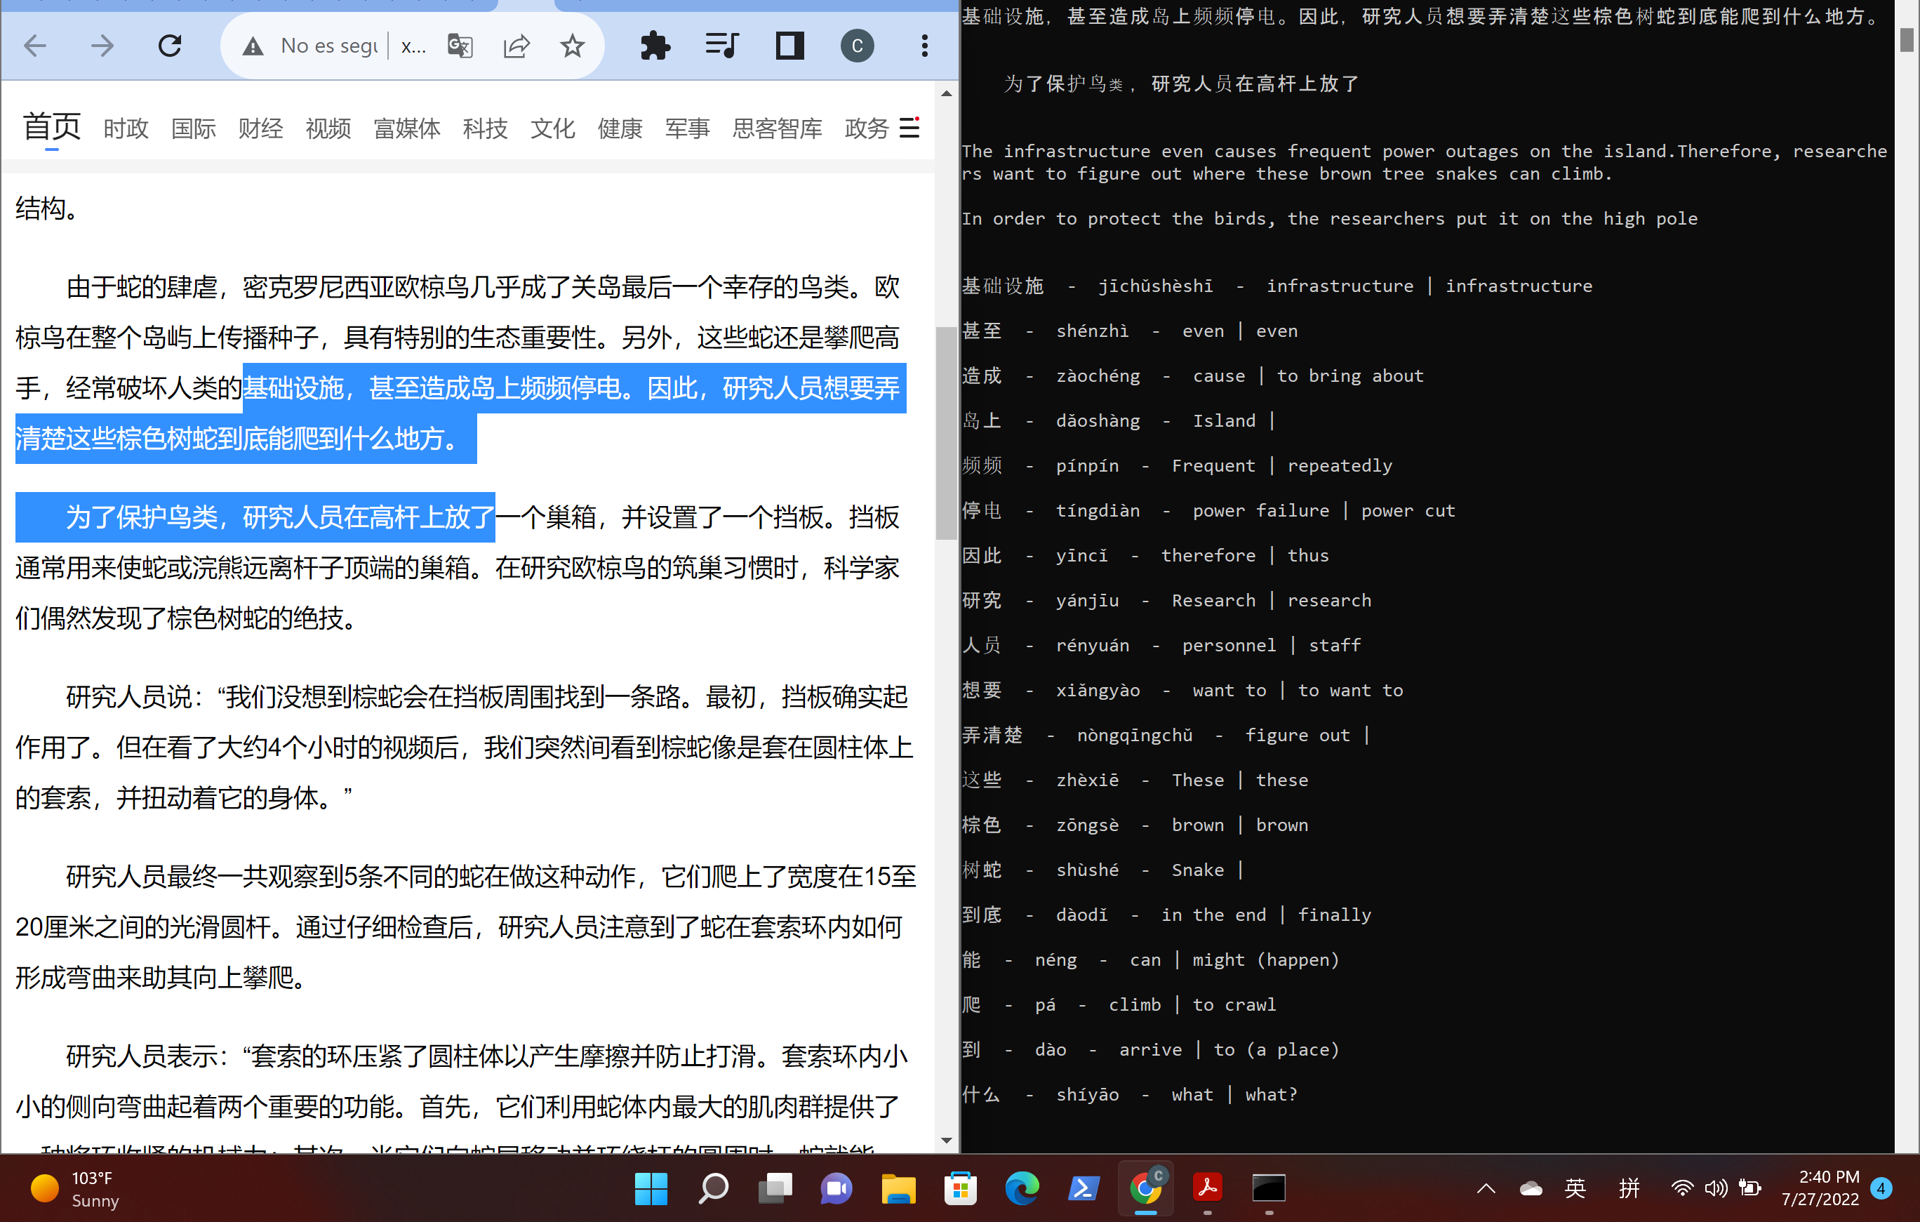Click the Chrome profile avatar C
1920x1222 pixels.
point(857,46)
